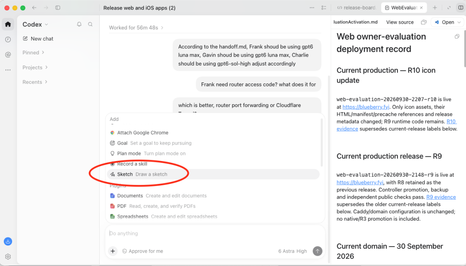Open the settings gear icon
The width and height of the screenshot is (466, 266).
(8, 256)
